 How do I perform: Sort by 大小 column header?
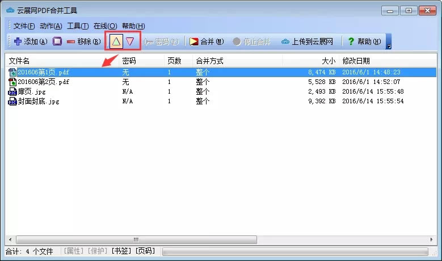[x=310, y=61]
